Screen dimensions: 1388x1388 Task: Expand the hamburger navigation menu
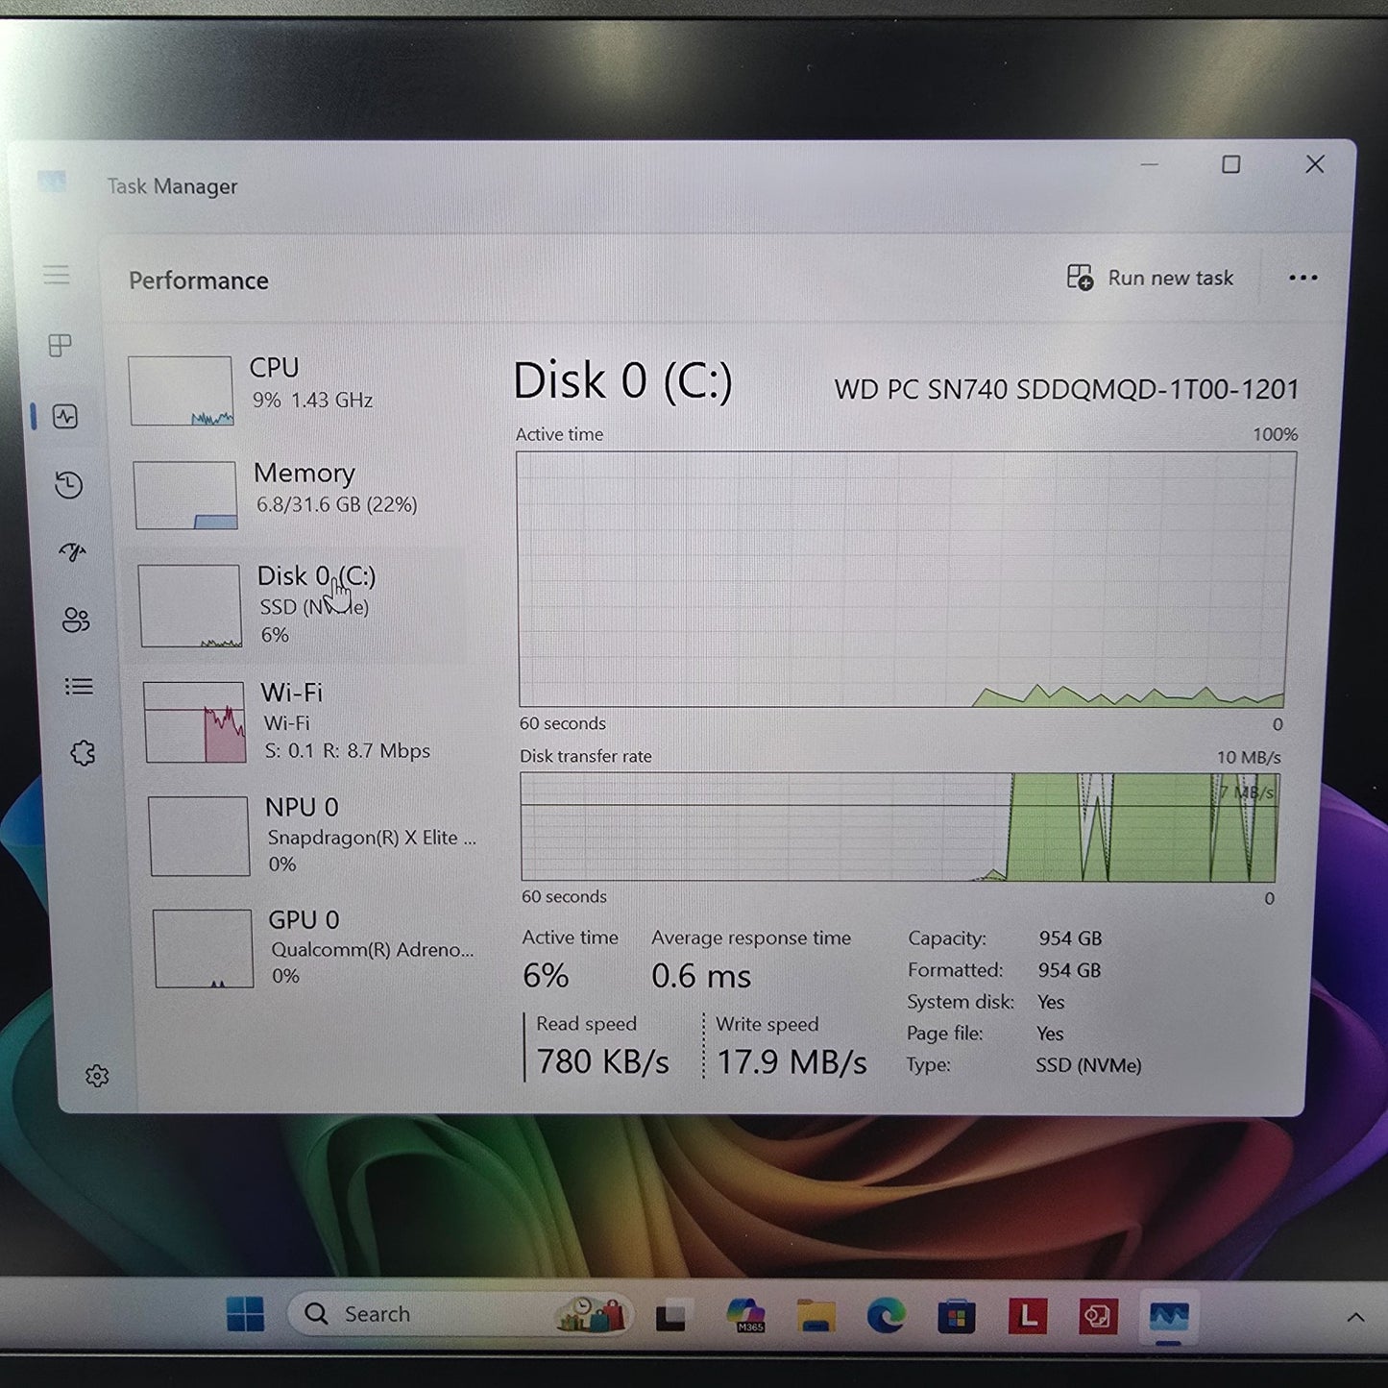click(x=57, y=276)
